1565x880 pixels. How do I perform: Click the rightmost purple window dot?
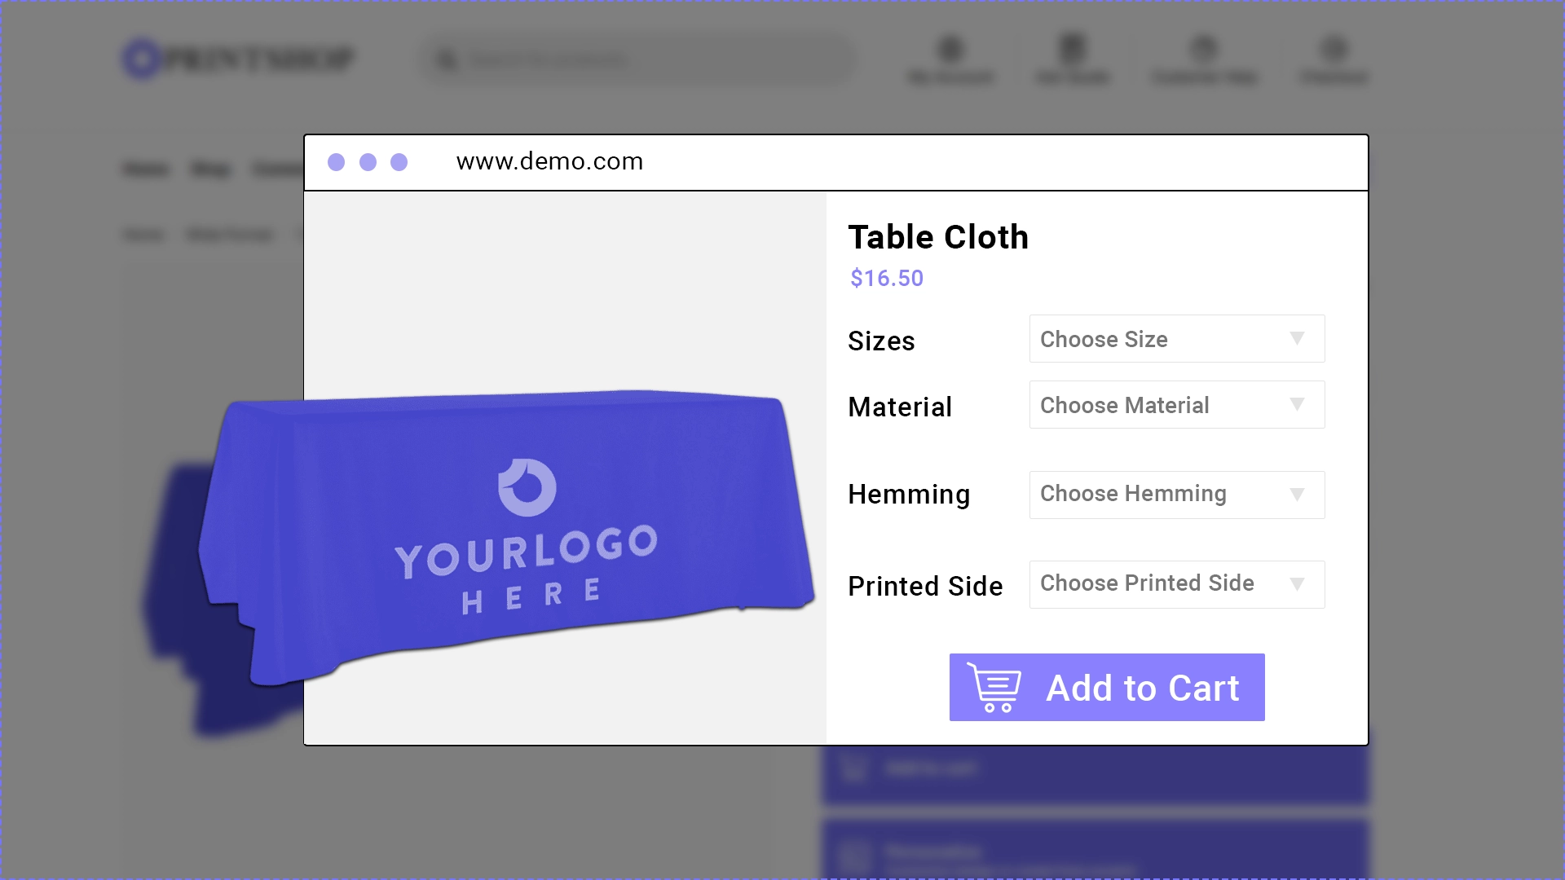tap(399, 162)
